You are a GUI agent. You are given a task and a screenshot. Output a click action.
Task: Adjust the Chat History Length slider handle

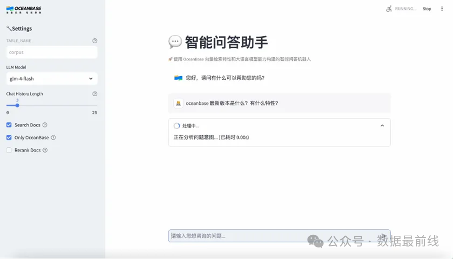coord(17,106)
